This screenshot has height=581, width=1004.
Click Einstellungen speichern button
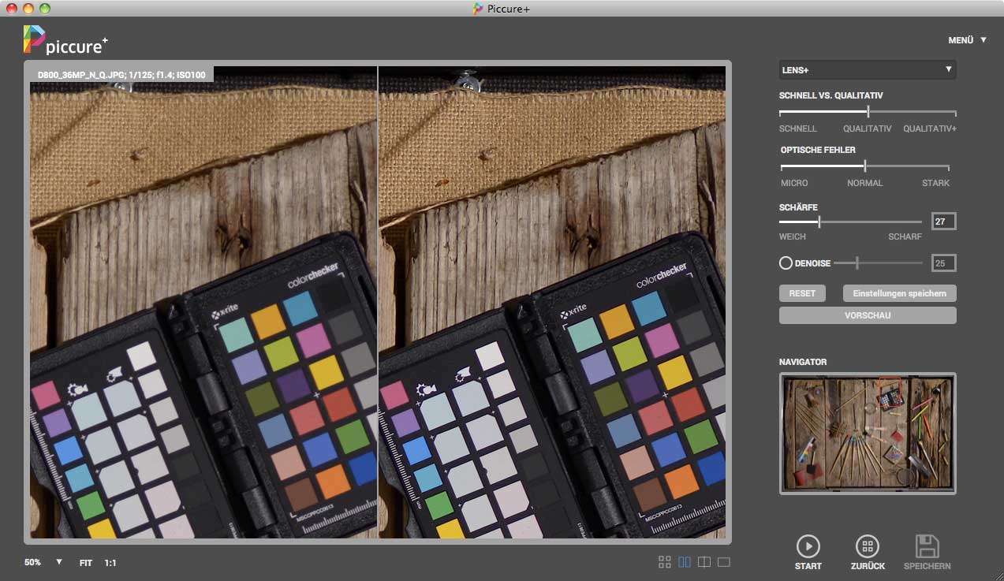[x=899, y=293]
